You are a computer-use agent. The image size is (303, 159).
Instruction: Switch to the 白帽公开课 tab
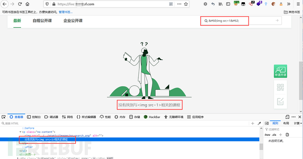[42, 21]
